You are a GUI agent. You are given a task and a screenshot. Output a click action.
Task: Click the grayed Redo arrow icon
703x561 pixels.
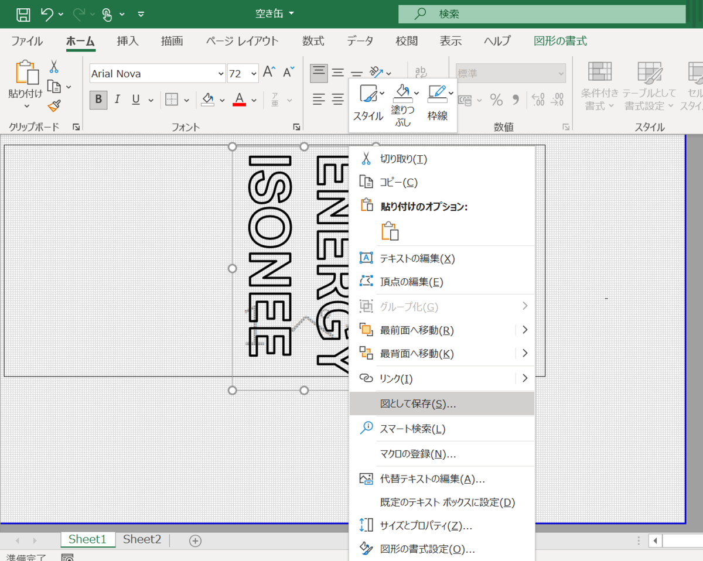[80, 13]
